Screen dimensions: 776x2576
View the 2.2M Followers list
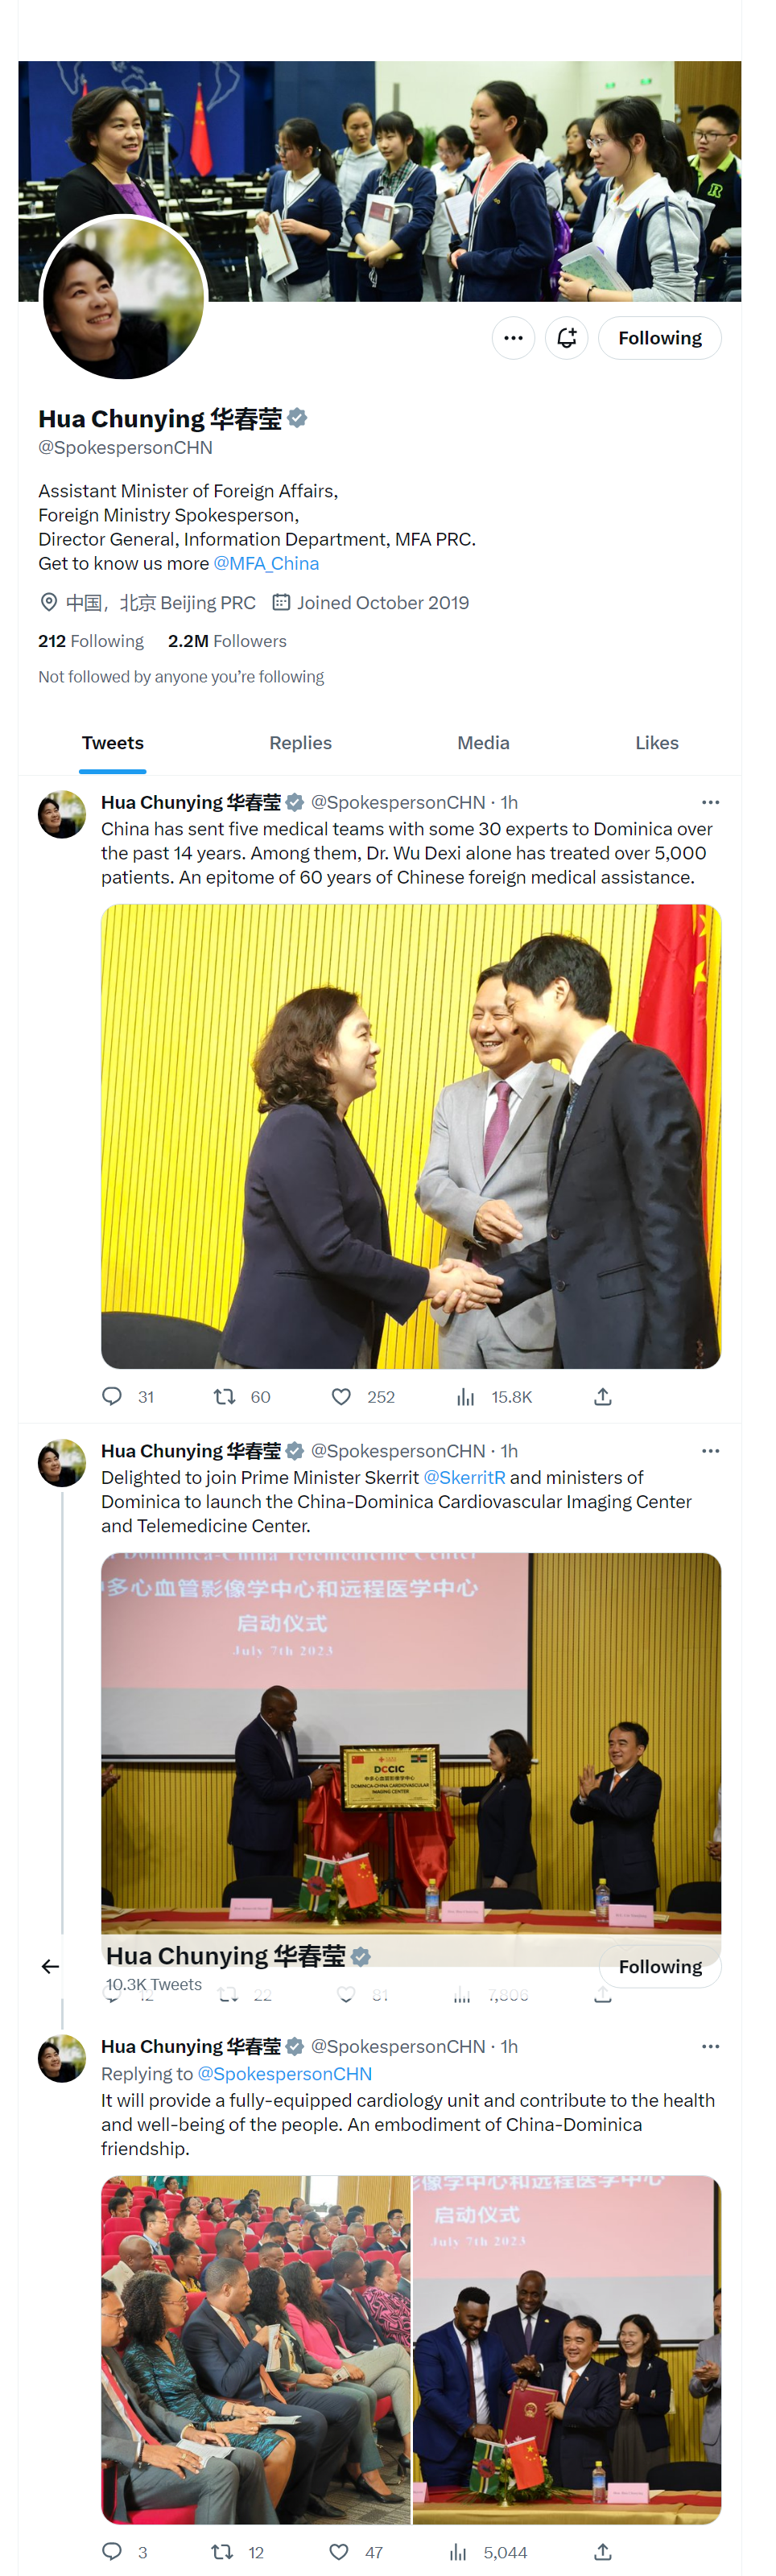click(227, 641)
